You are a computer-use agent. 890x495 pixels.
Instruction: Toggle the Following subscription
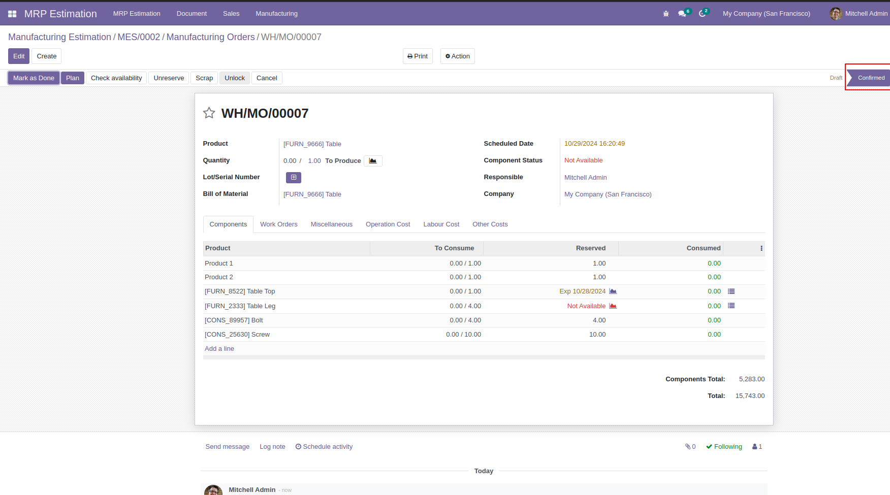point(724,447)
